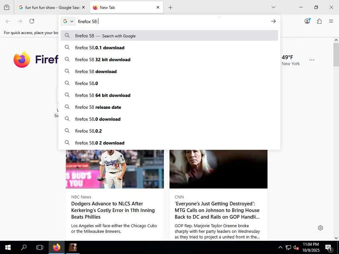
Task: Open new tab personalize gear icon
Action: coord(320,228)
